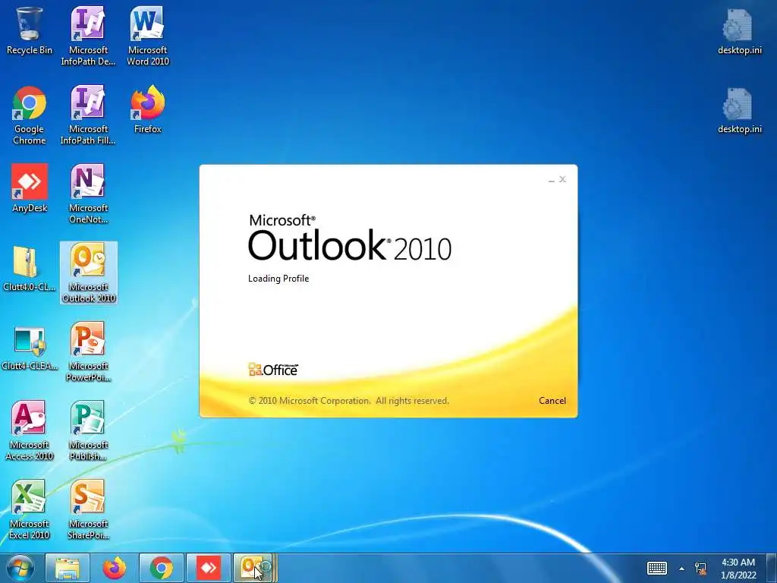Screen dimensions: 777x583
Task: Open Google Chrome from the taskbar
Action: (x=162, y=568)
